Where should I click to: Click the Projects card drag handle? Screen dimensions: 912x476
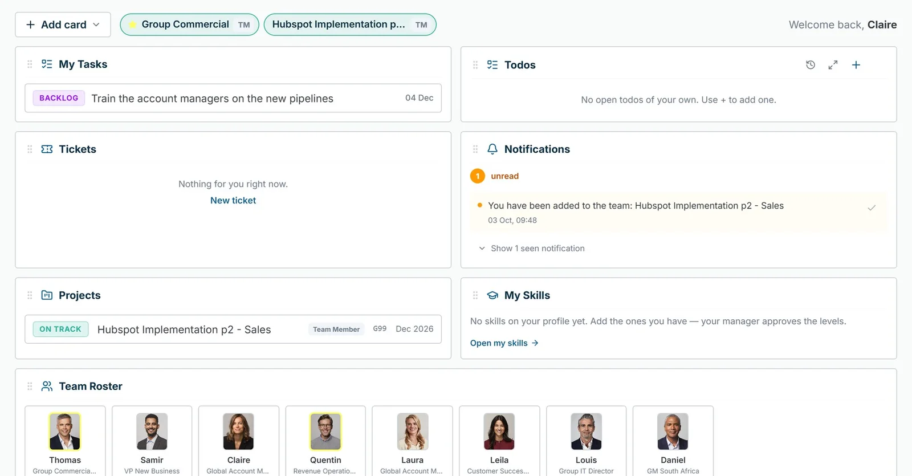coord(30,295)
